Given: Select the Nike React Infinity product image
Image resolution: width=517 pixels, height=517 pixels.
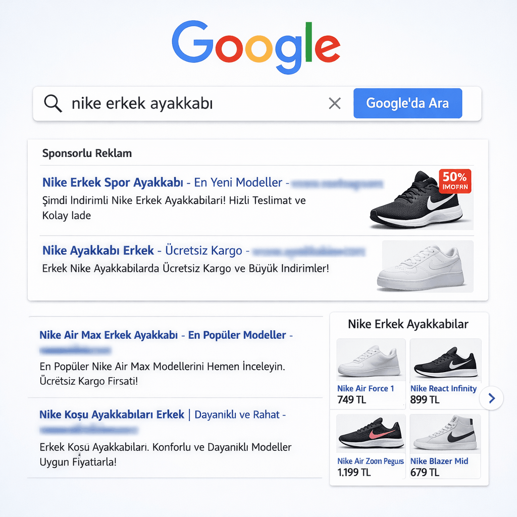Looking at the screenshot, I should (445, 359).
